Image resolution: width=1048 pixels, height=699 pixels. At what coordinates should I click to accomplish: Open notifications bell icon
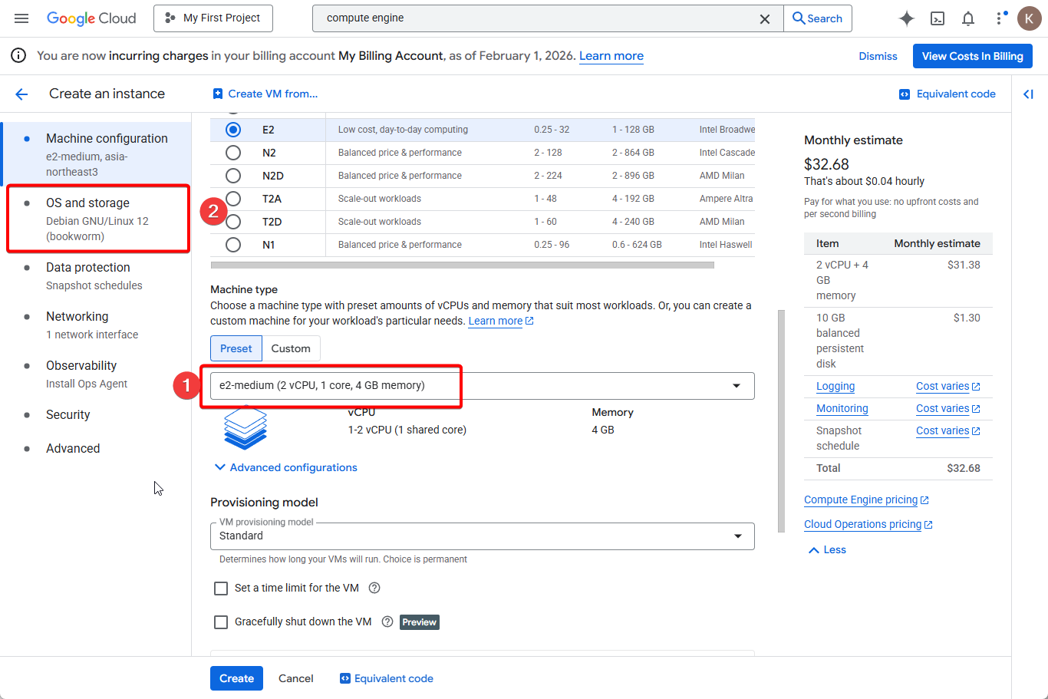pos(968,18)
